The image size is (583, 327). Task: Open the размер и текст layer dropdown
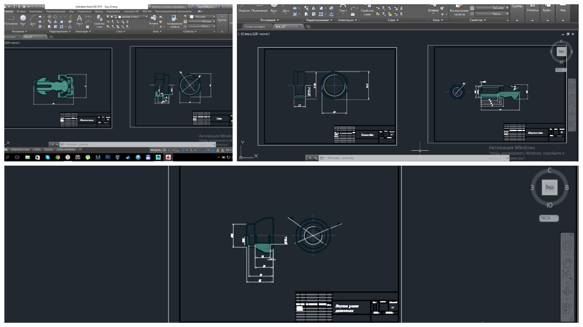(127, 17)
